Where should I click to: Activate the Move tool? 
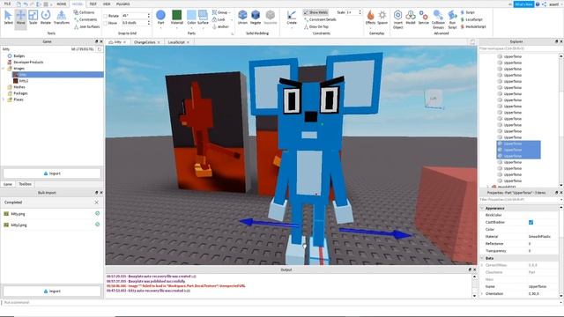click(x=20, y=18)
